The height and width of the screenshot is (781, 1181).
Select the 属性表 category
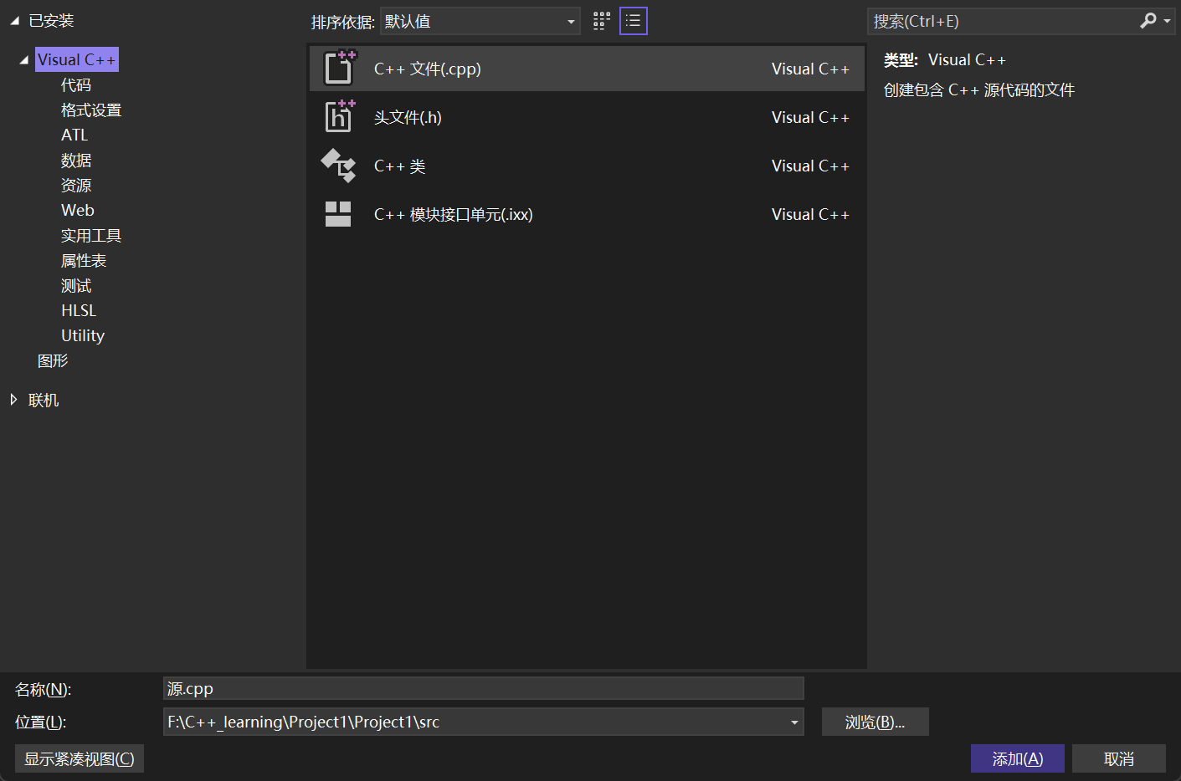84,261
